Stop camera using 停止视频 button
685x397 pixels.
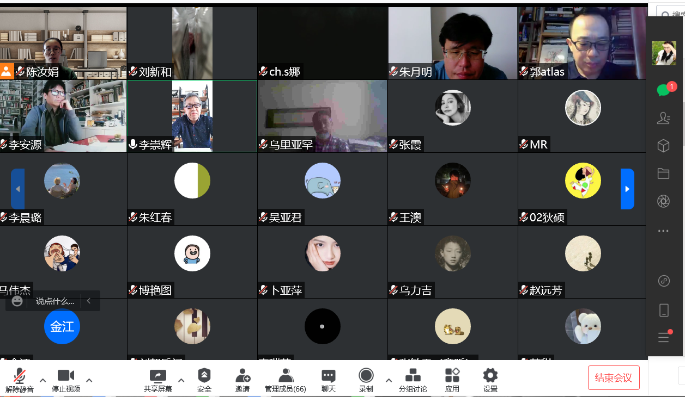point(66,380)
